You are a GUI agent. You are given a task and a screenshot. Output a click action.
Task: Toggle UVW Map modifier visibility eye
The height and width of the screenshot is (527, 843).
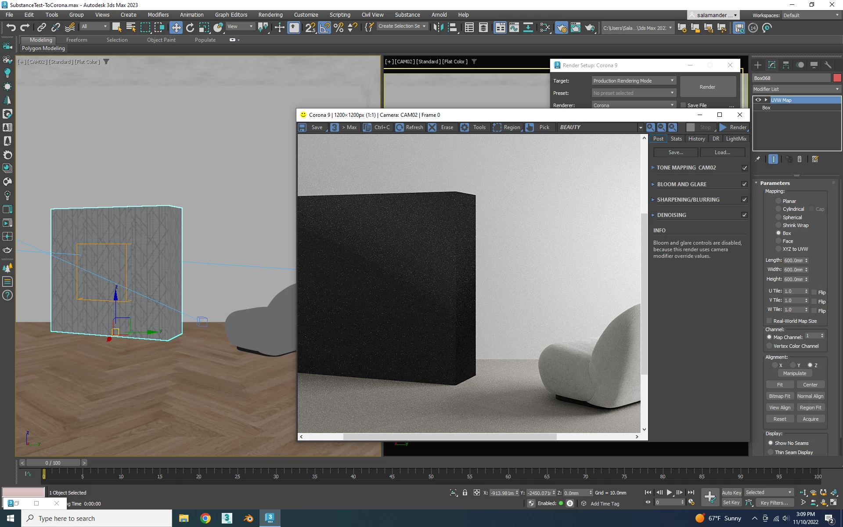pyautogui.click(x=758, y=100)
